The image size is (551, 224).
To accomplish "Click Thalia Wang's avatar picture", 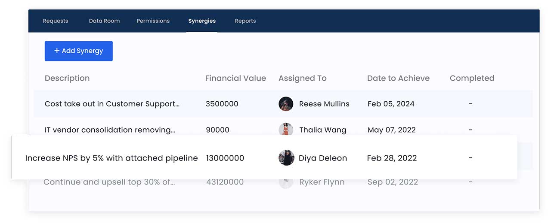I will pos(286,130).
